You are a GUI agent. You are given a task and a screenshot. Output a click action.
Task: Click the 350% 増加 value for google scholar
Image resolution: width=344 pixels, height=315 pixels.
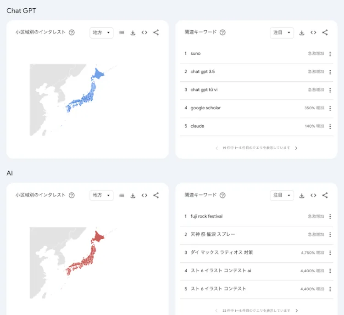314,108
